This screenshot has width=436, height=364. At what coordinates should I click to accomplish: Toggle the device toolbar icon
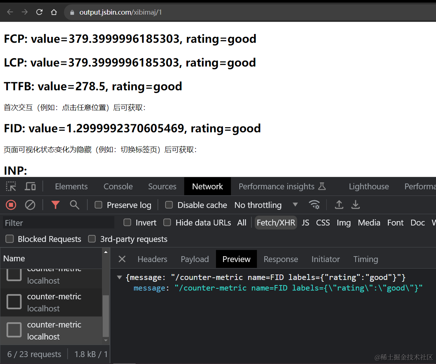(x=30, y=186)
